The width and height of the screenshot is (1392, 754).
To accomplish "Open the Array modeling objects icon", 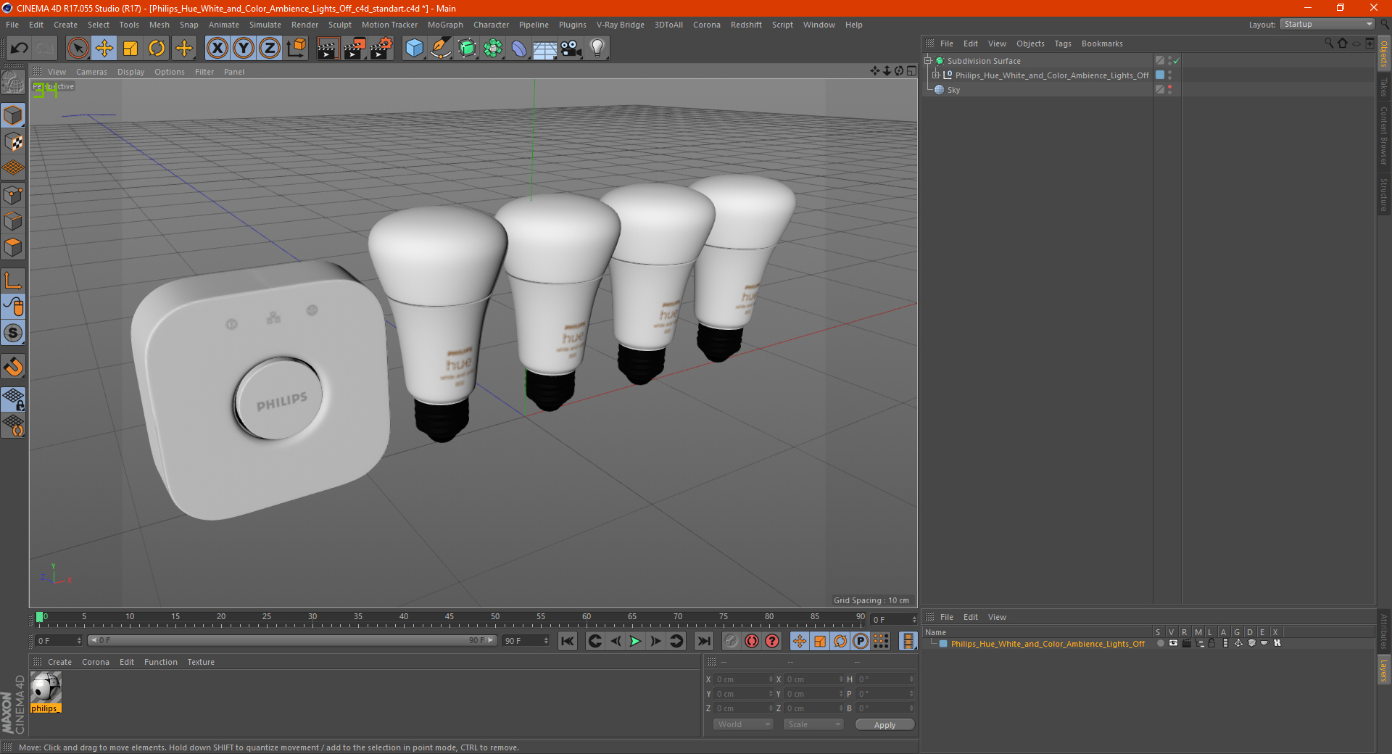I will point(493,49).
